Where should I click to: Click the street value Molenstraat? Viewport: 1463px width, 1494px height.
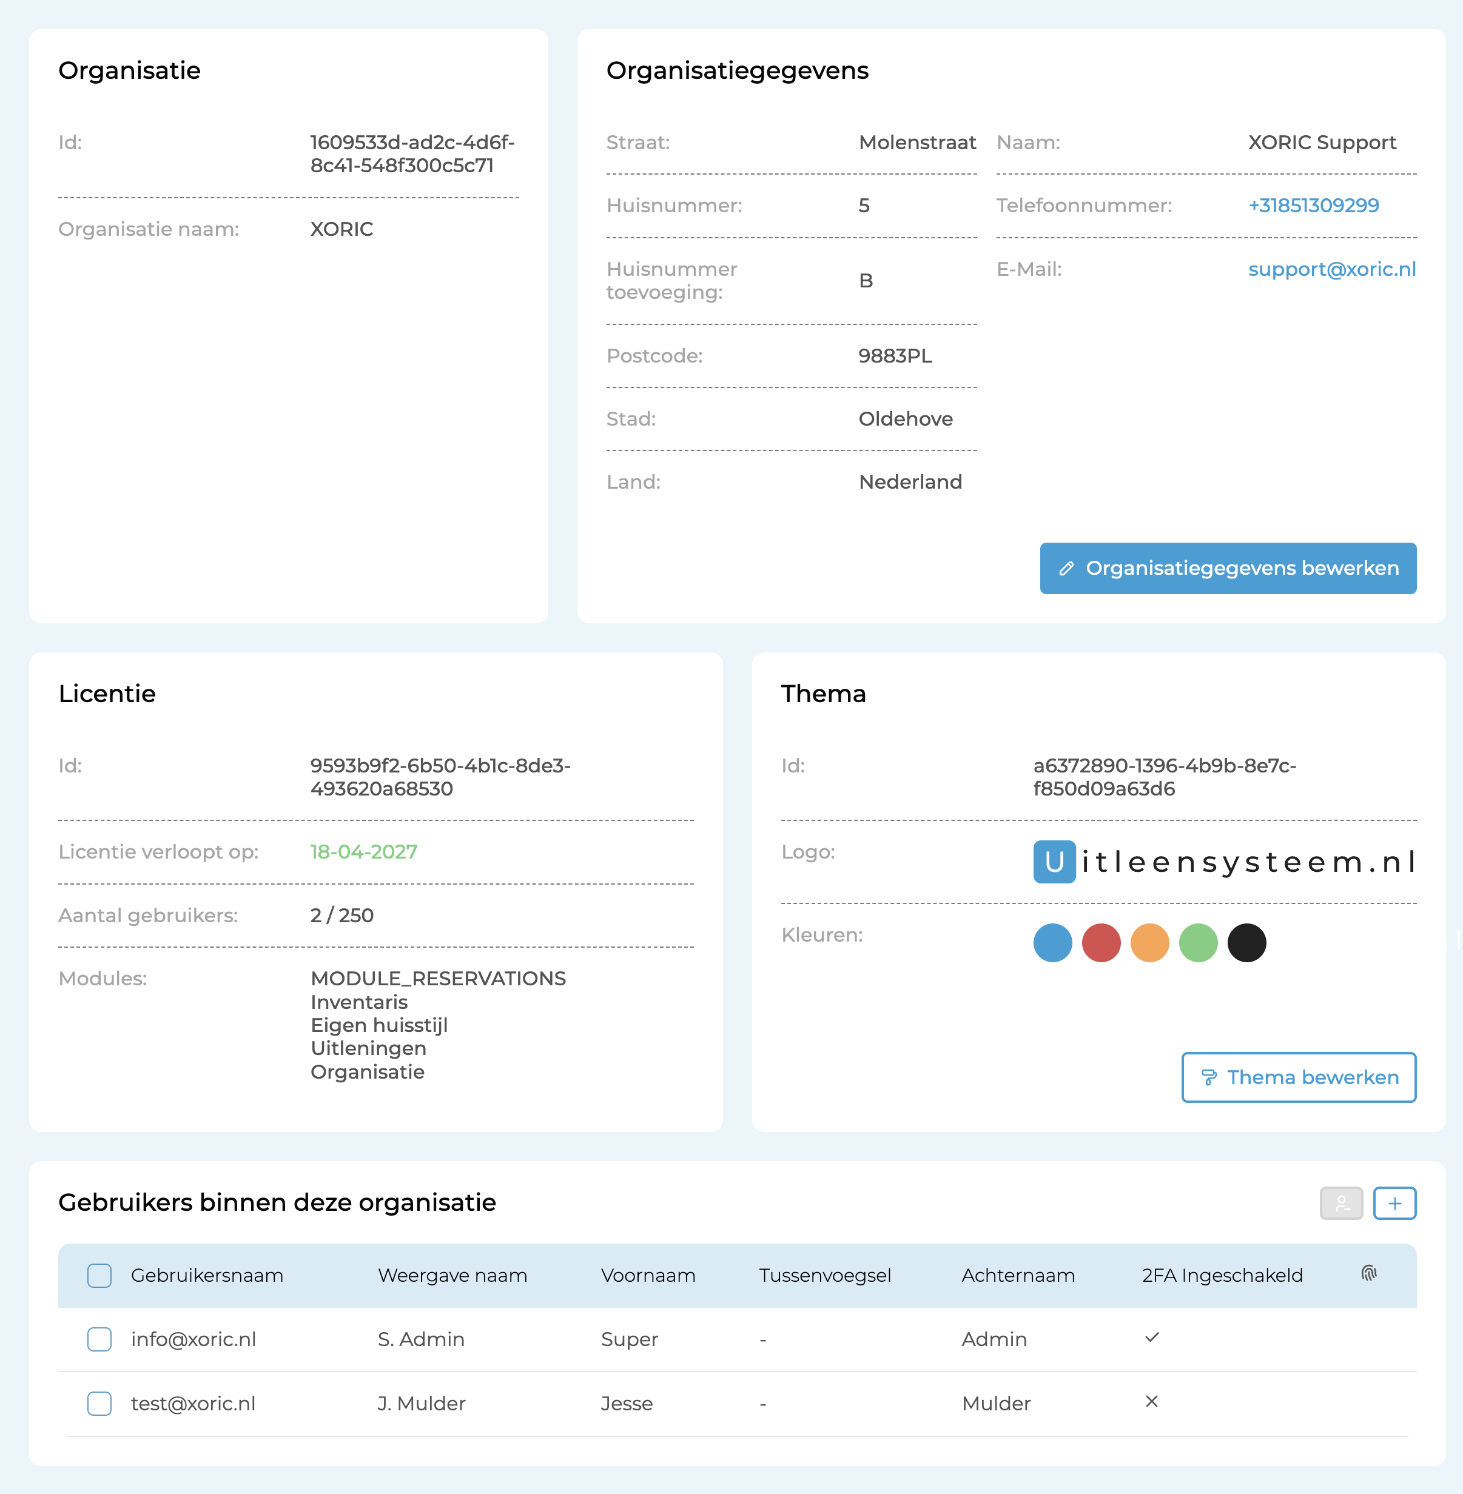[918, 142]
